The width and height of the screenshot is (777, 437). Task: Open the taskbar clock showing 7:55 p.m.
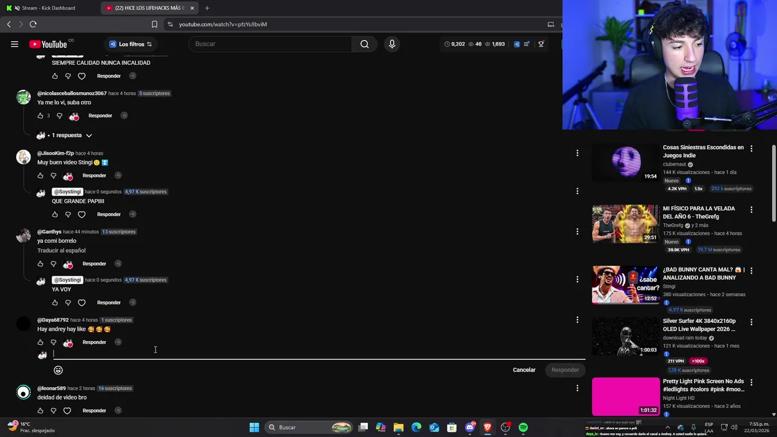(x=757, y=427)
